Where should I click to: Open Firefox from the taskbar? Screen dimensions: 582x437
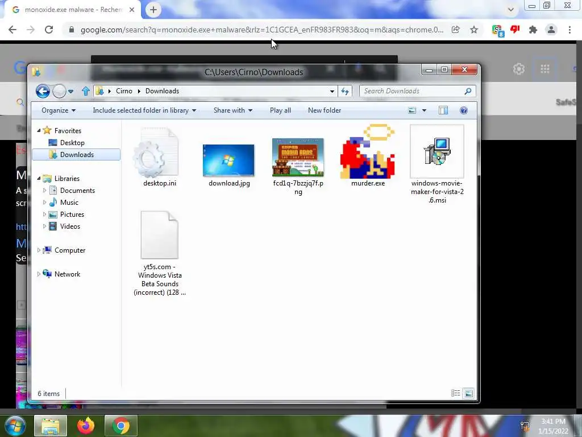[86, 426]
